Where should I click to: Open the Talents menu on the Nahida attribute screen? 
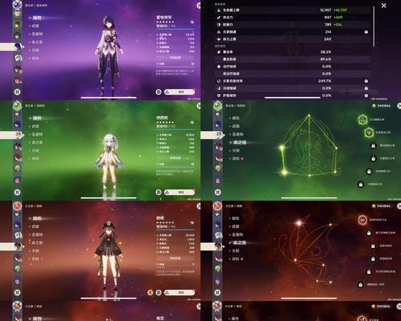(35, 150)
